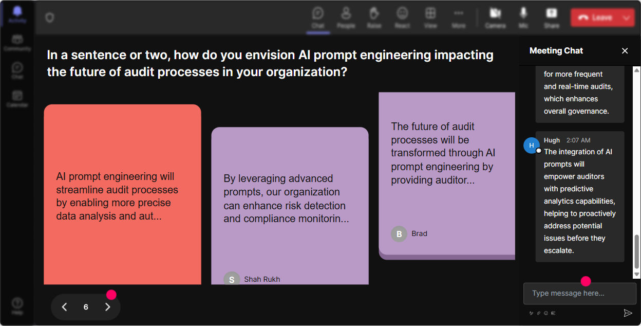The height and width of the screenshot is (326, 641).
Task: Click the chat scrollbar thumb
Action: tap(637, 251)
